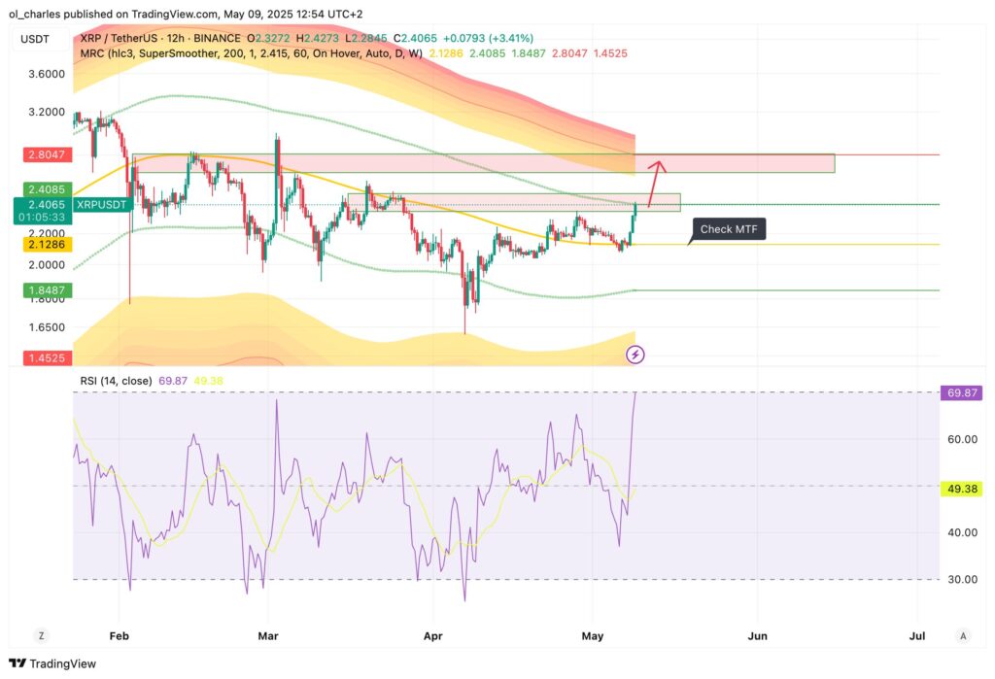The image size is (995, 679).
Task: Click the TradingView logo in the bottom-left corner
Action: (52, 663)
